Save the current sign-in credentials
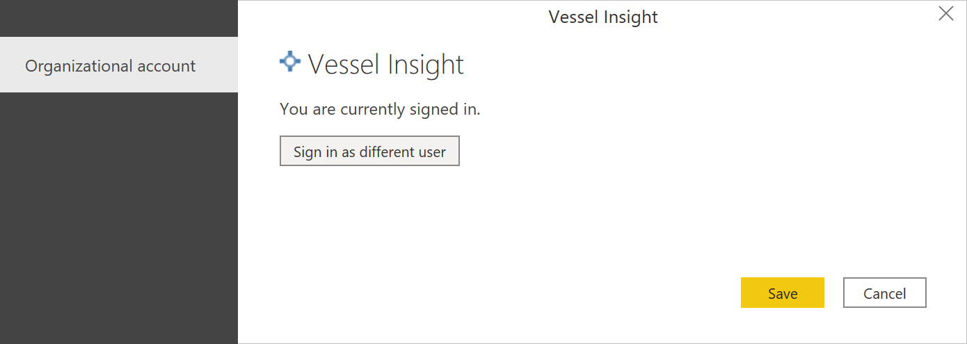 pyautogui.click(x=782, y=293)
